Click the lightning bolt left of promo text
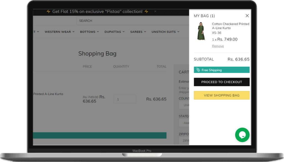Viewport: 284px width, 162px height. [48, 12]
